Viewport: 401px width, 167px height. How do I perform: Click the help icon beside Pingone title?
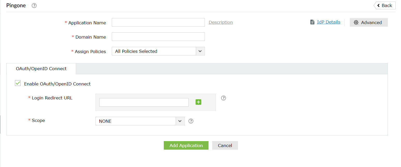click(34, 6)
